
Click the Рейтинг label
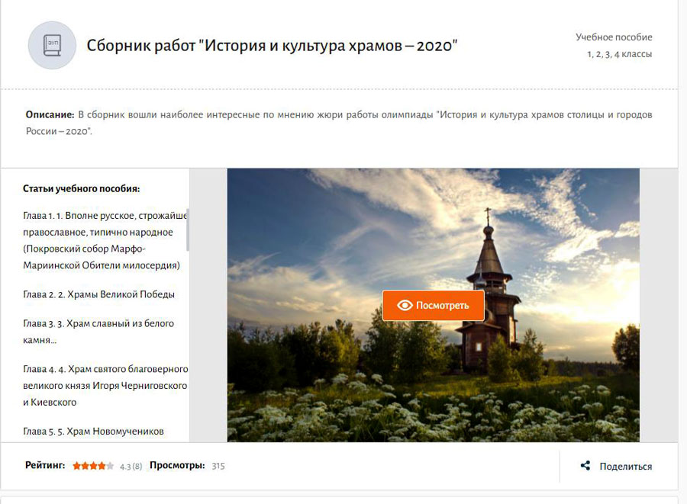coord(45,466)
